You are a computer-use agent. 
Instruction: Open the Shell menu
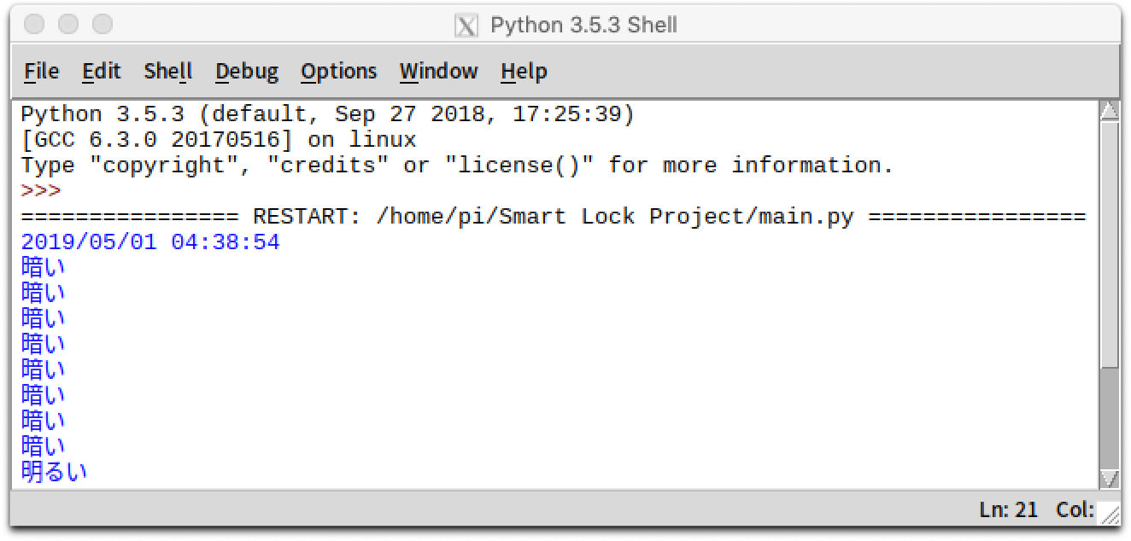click(x=167, y=72)
